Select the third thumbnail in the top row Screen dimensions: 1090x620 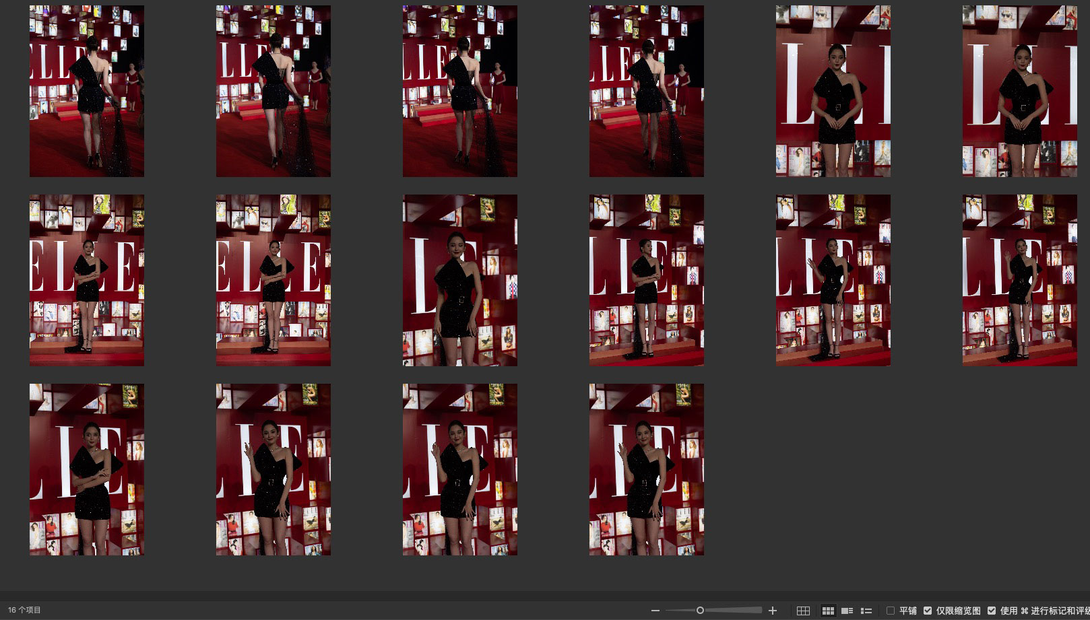460,92
